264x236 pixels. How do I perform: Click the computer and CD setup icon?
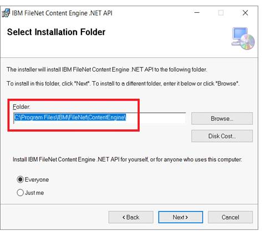(x=243, y=38)
